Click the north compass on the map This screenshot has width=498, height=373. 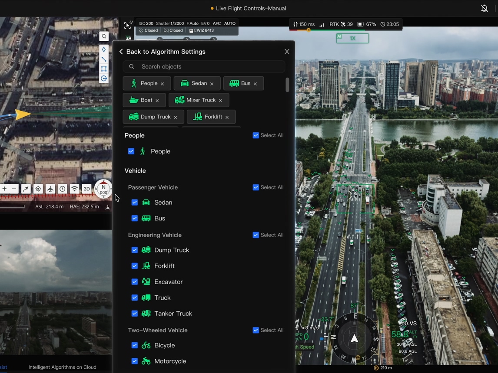click(103, 189)
